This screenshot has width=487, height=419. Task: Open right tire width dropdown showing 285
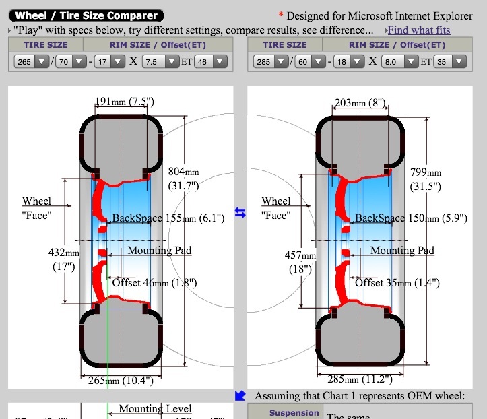270,61
